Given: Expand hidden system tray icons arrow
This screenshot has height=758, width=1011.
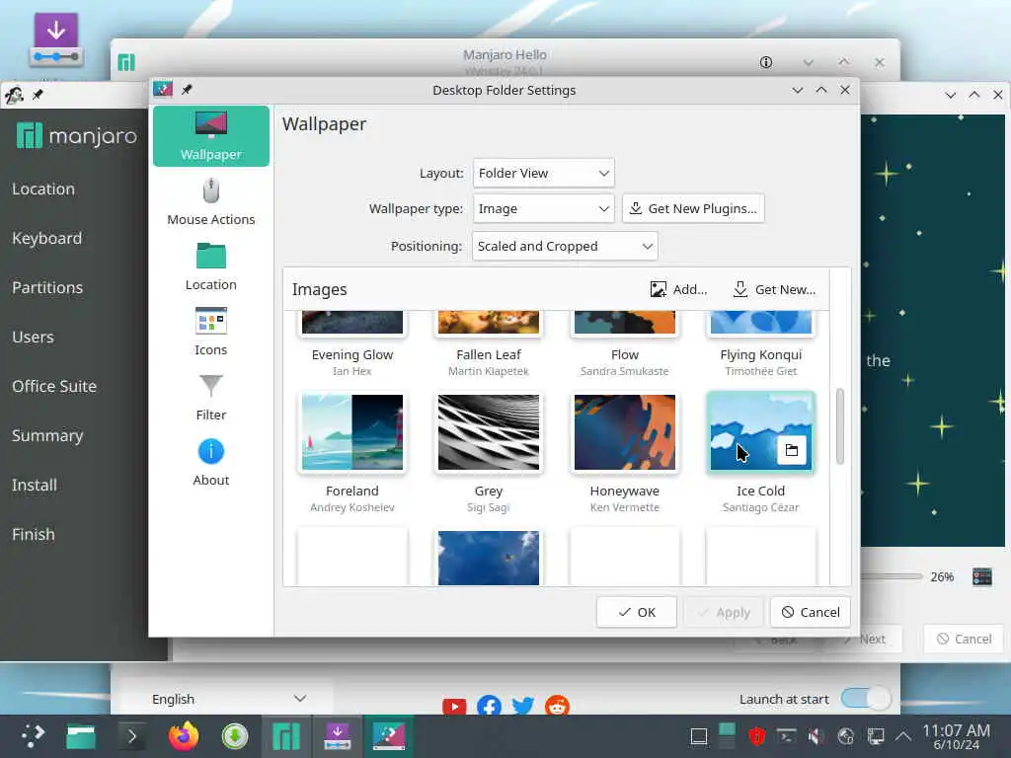Looking at the screenshot, I should (x=903, y=736).
